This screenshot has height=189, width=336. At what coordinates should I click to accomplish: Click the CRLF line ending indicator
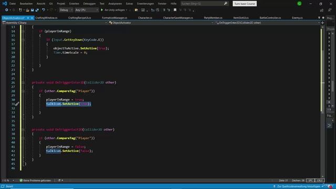pyautogui.click(x=320, y=181)
